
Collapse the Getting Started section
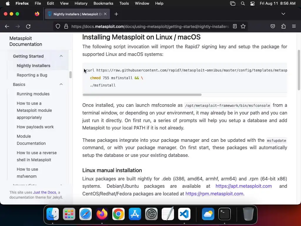point(61,56)
